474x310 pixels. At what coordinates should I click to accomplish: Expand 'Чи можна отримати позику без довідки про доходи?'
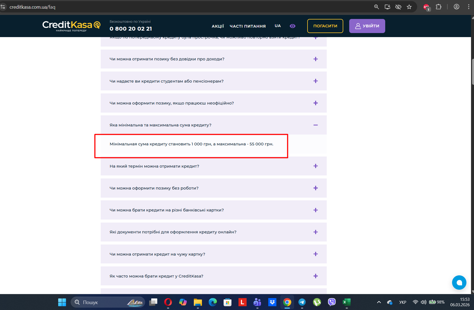(214, 59)
